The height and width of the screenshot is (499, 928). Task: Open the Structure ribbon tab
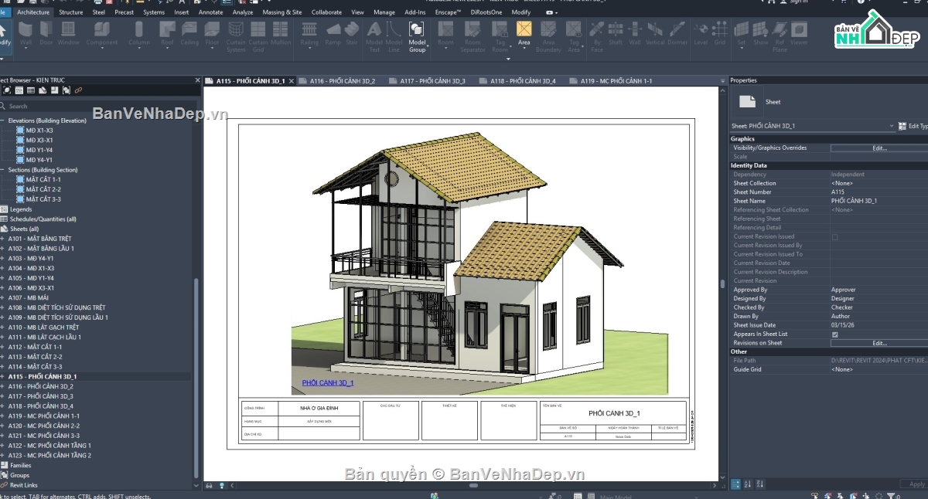click(x=70, y=12)
